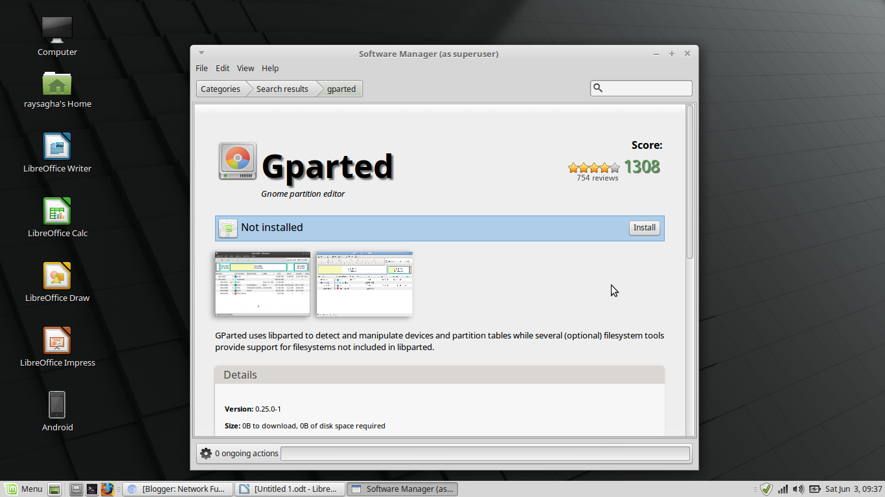Open the second Gparted screenshot thumbnail
Image resolution: width=885 pixels, height=497 pixels.
364,284
